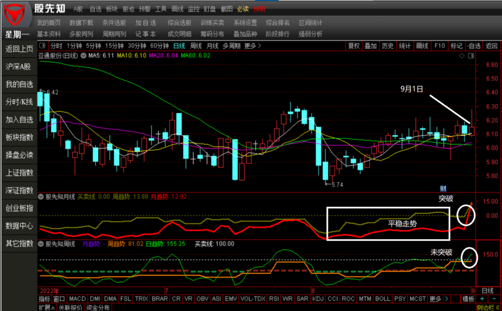The width and height of the screenshot is (502, 311).
Task: Open the A股 top menu
Action: [x=78, y=9]
